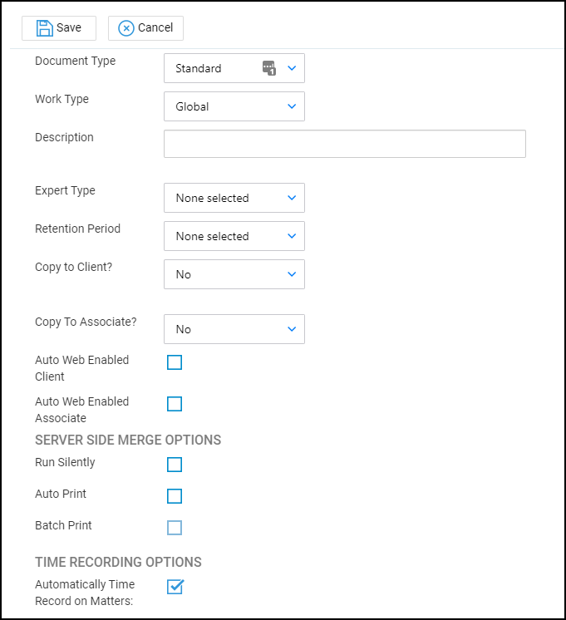Click the Standard value in Document Type
This screenshot has height=620, width=566.
pos(199,68)
